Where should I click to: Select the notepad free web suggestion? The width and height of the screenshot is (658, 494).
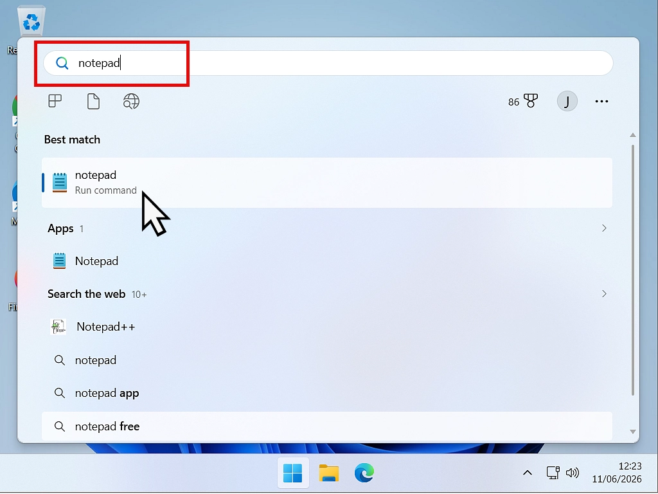327,426
